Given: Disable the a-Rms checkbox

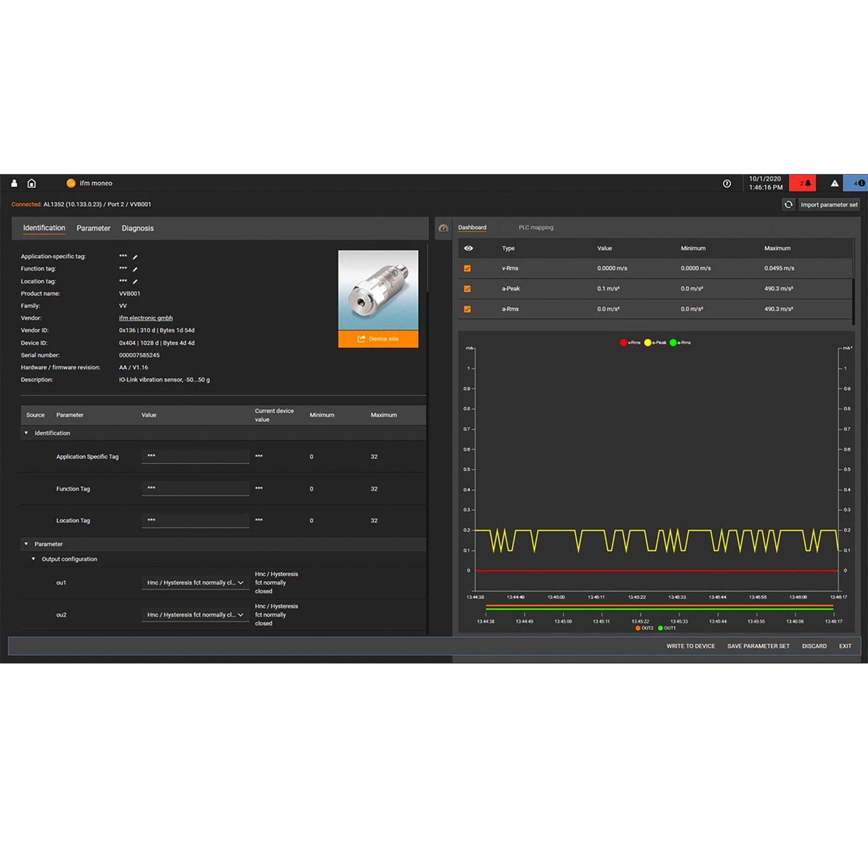Looking at the screenshot, I should 467,309.
